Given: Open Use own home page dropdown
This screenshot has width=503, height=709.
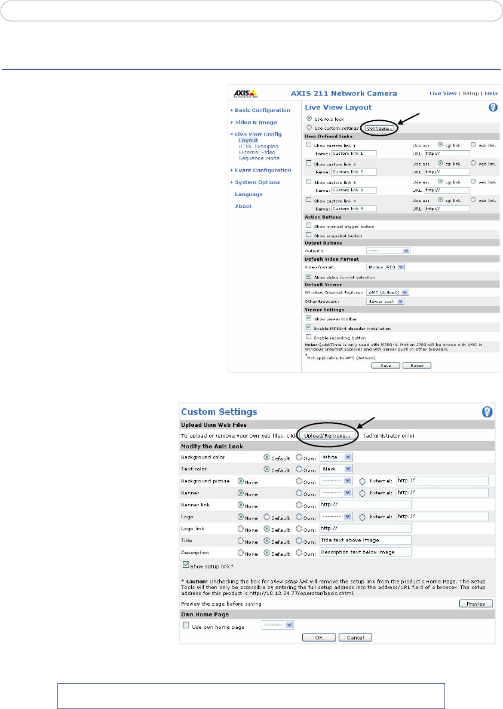Looking at the screenshot, I should click(278, 625).
